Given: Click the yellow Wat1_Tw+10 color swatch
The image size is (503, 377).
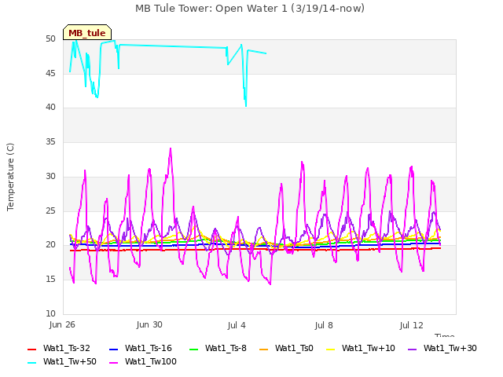Looking at the screenshot, I should click(330, 349).
